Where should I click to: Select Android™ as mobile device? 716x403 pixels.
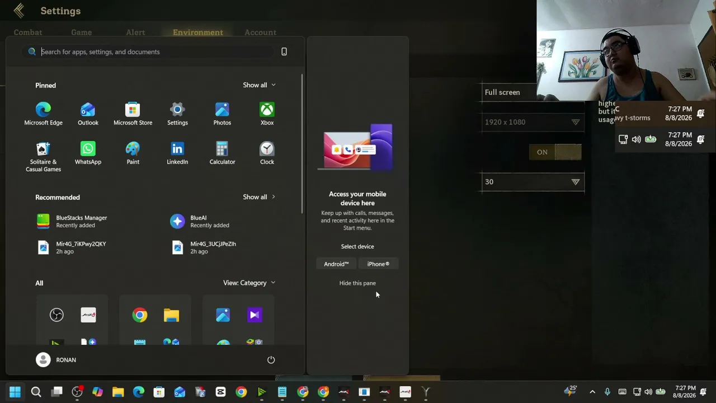tap(336, 264)
